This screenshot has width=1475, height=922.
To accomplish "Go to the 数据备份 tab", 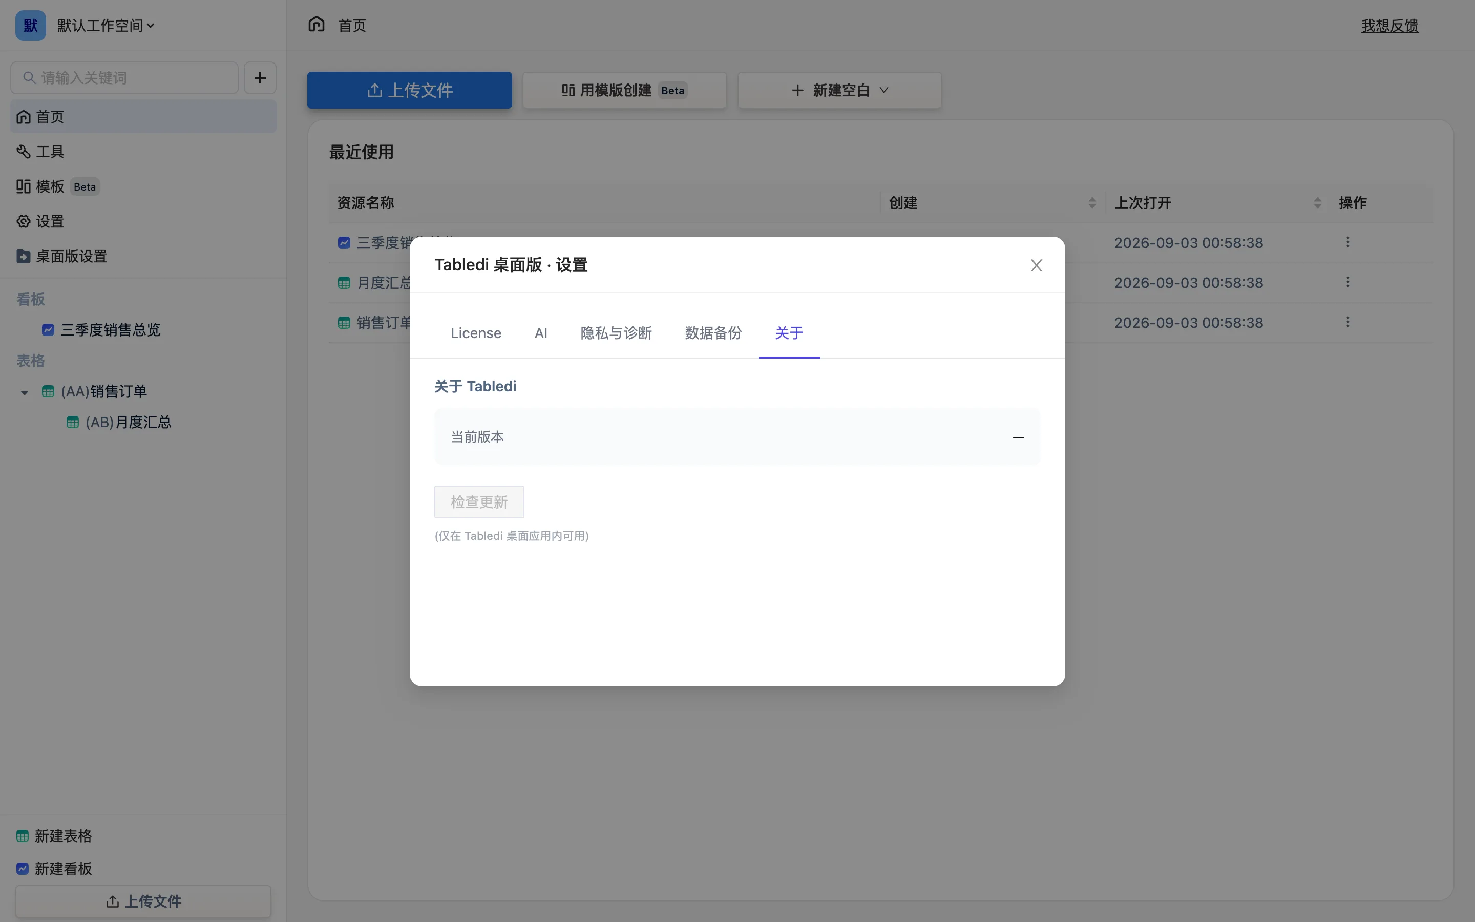I will 713,333.
